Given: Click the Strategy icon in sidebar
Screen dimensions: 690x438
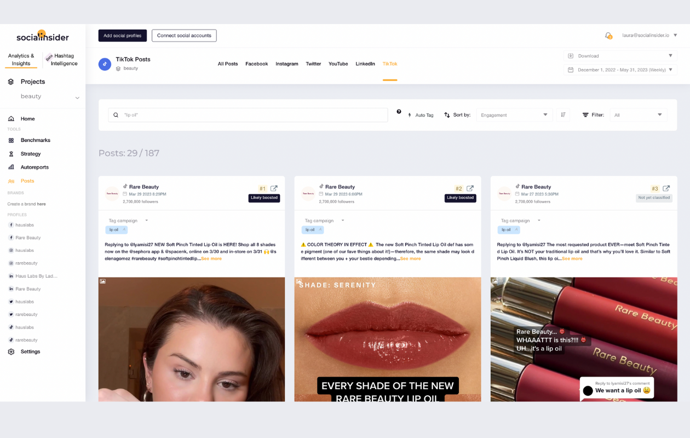Looking at the screenshot, I should click(11, 154).
